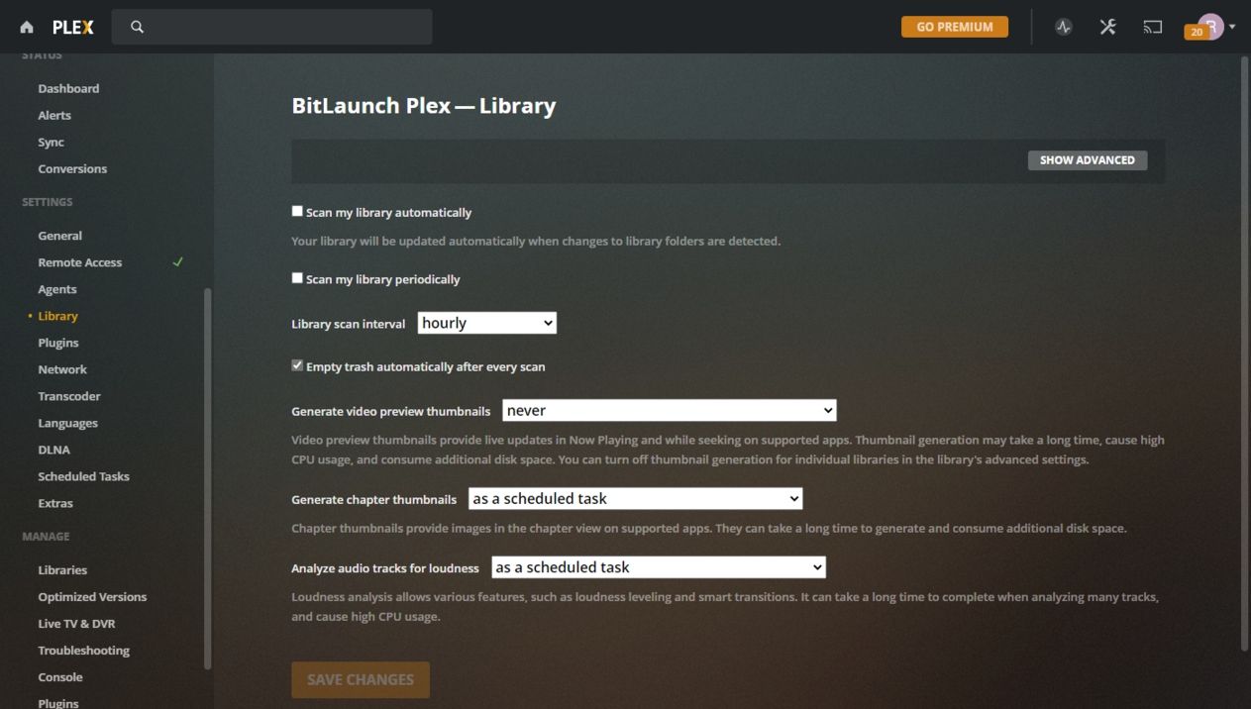Open Transcoder settings
The height and width of the screenshot is (709, 1251).
coord(69,396)
